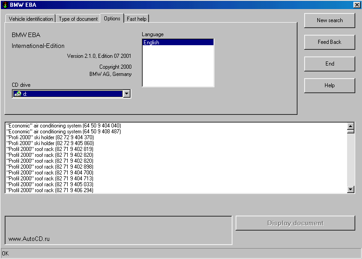
Task: Open Help from the side buttons
Action: click(x=330, y=85)
